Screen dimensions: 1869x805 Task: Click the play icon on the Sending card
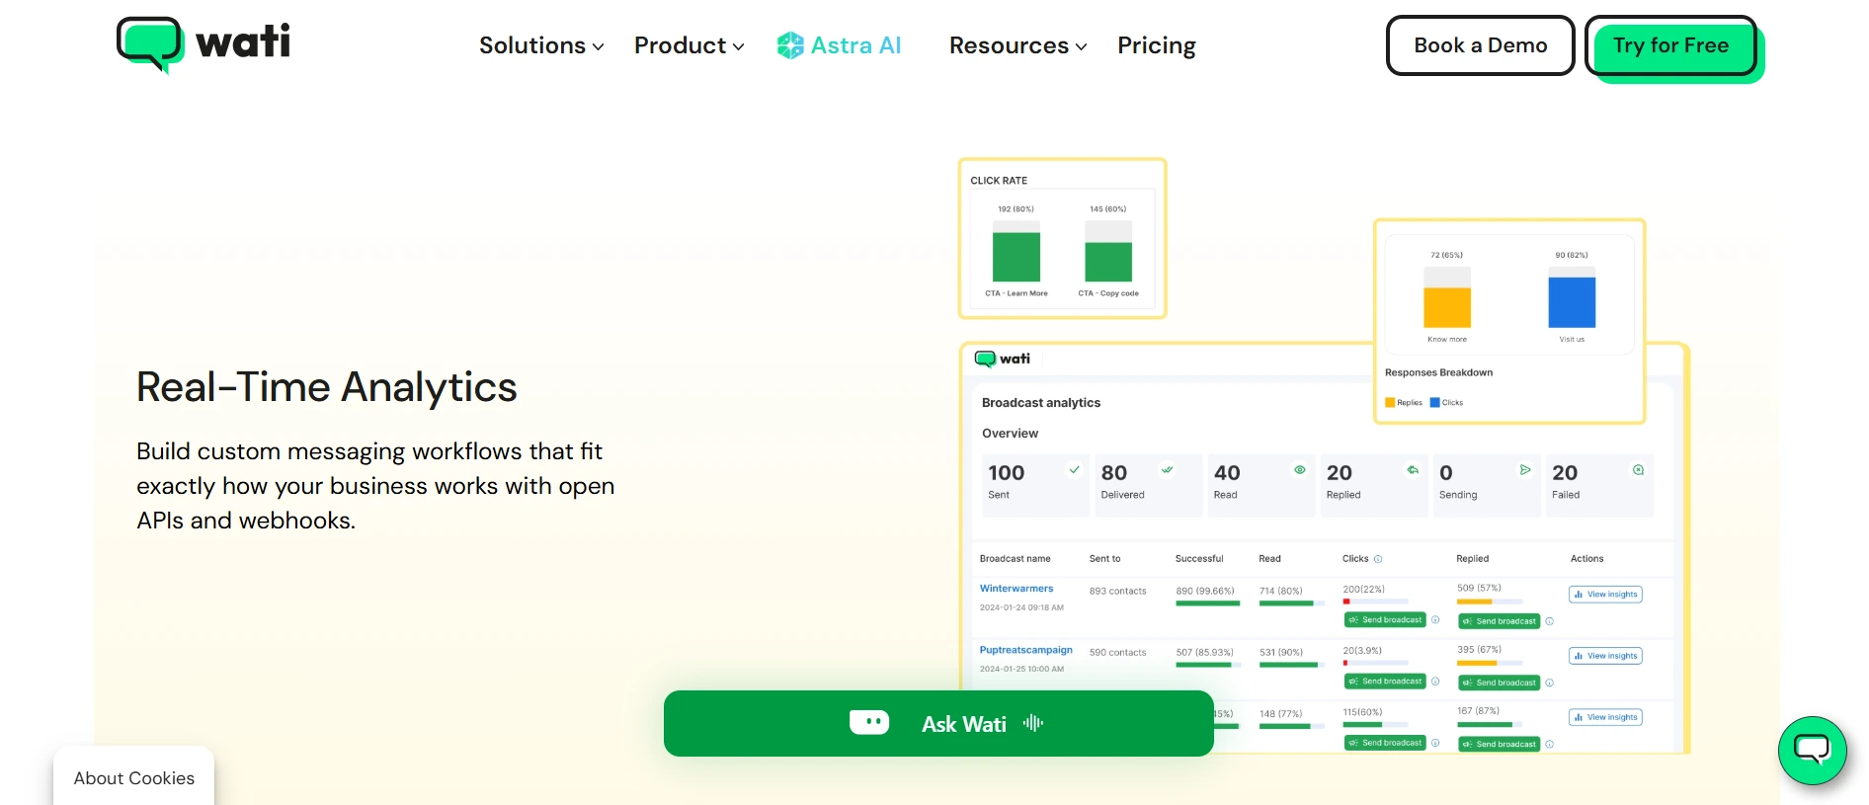coord(1525,470)
